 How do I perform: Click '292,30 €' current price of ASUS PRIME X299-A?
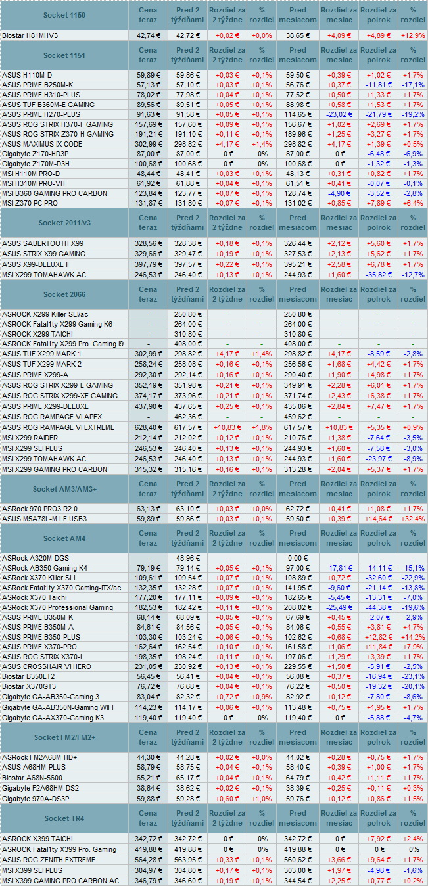point(149,375)
